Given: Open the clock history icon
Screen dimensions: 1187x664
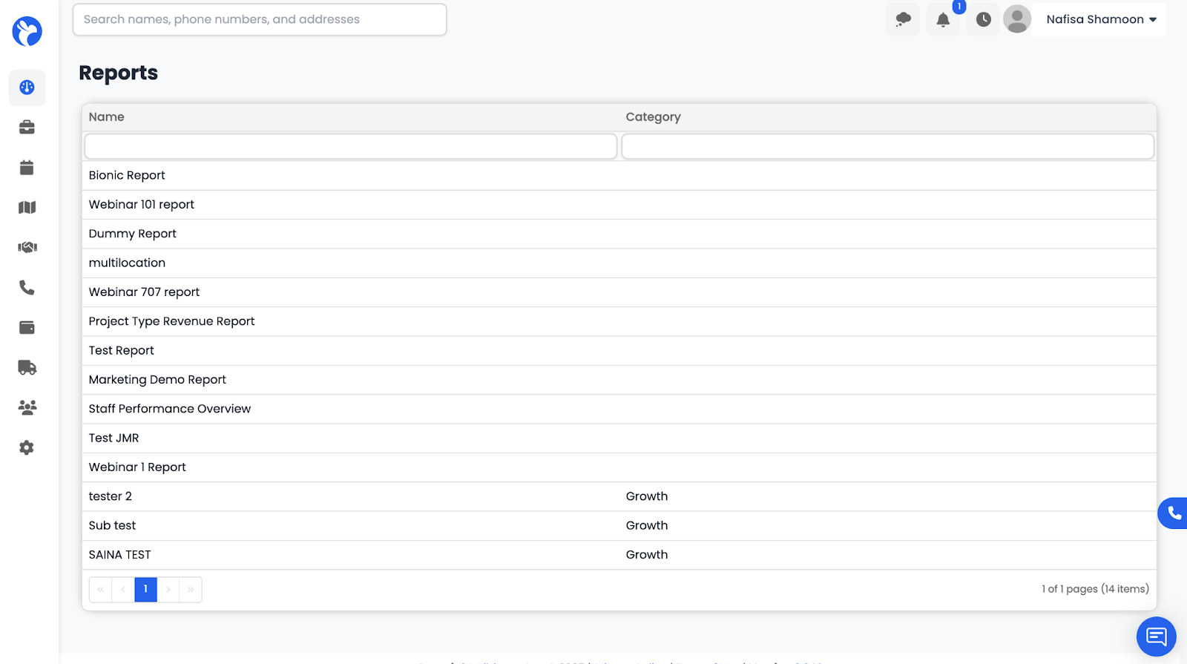Looking at the screenshot, I should [983, 20].
